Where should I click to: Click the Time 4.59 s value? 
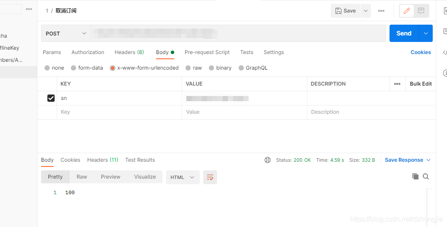(337, 160)
